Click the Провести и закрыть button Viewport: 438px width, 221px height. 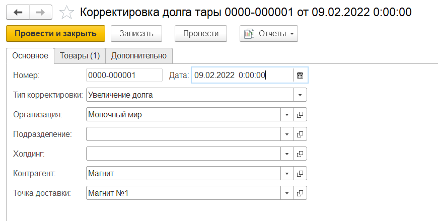[55, 34]
